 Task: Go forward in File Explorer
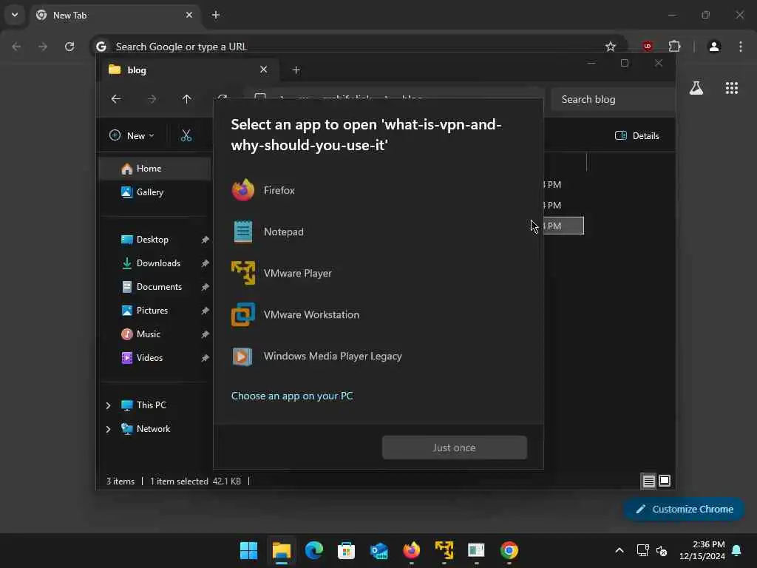152,99
